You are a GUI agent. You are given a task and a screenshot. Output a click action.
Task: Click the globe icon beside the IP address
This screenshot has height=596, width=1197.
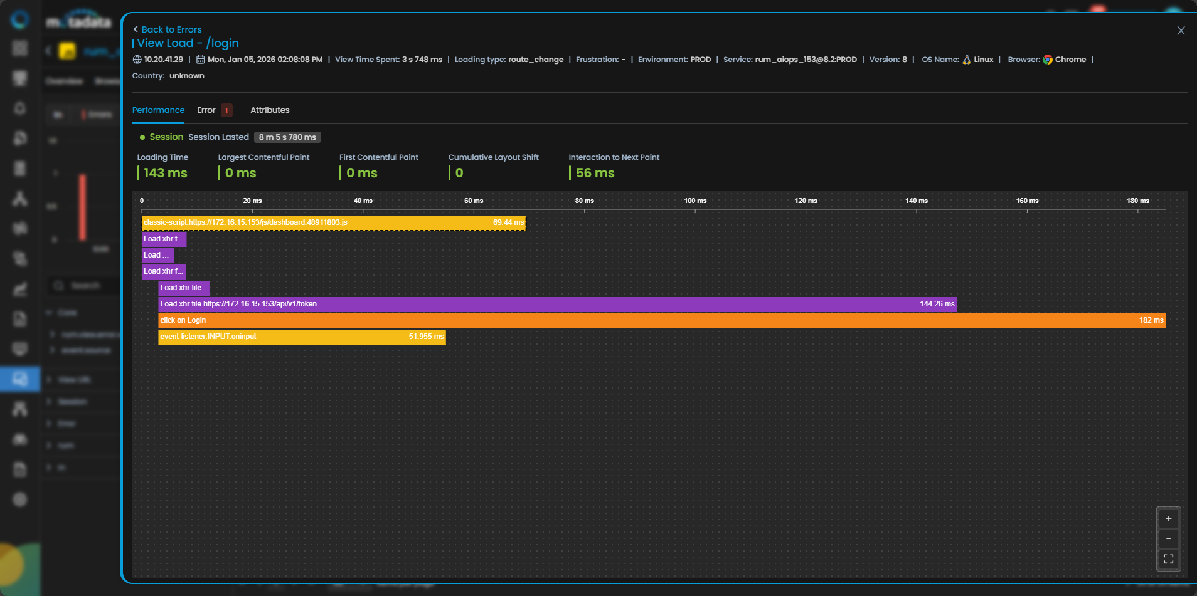point(137,60)
